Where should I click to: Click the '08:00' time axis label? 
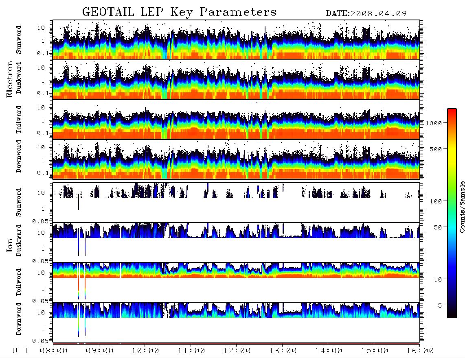tap(54, 351)
